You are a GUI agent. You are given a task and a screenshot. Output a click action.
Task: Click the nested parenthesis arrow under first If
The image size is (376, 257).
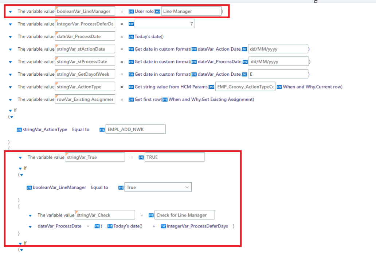tap(12, 117)
